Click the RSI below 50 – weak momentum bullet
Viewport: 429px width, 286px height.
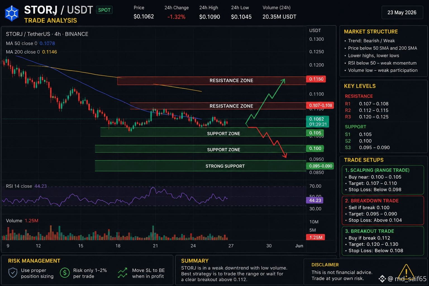[x=380, y=63]
